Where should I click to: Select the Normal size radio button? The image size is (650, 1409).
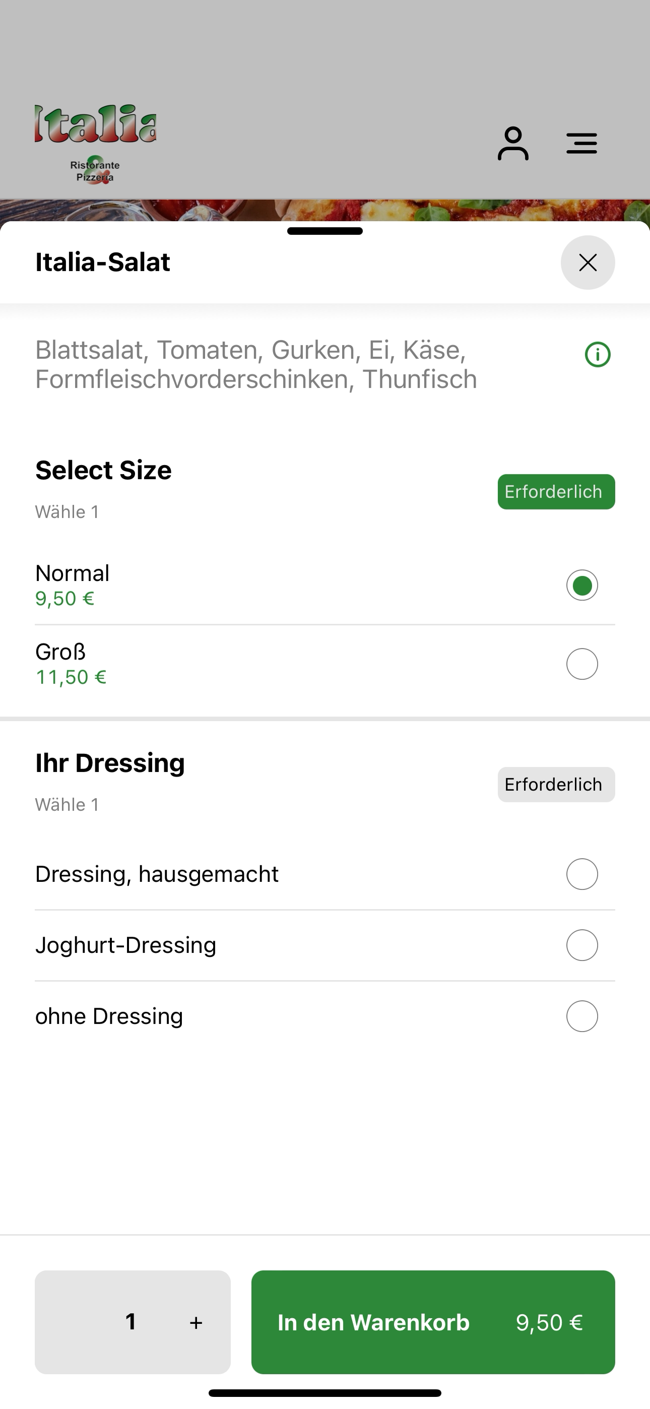(581, 585)
